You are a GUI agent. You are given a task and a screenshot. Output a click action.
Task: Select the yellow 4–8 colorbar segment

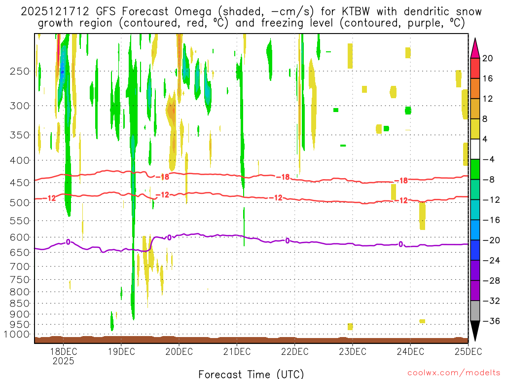tap(475, 129)
